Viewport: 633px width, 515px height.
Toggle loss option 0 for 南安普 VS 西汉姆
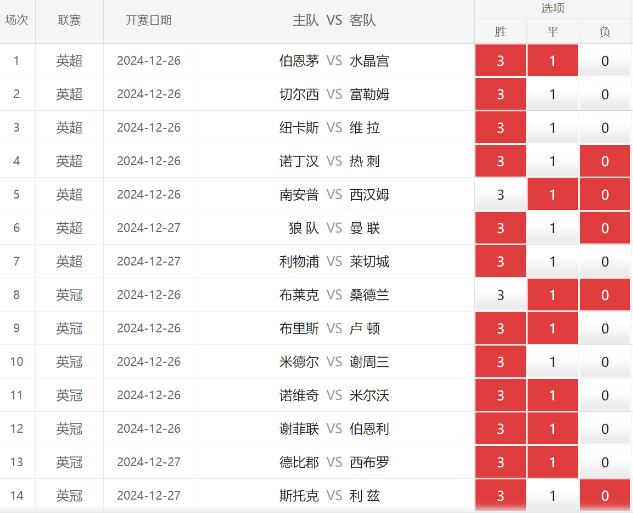coord(605,194)
